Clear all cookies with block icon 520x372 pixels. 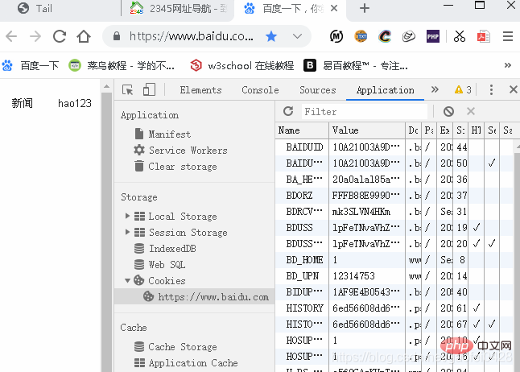tap(448, 111)
